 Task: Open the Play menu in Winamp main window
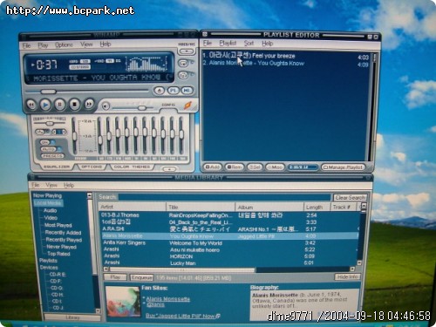[x=43, y=45]
